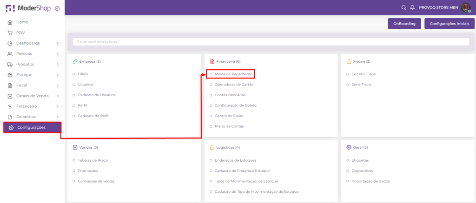Image resolution: width=476 pixels, height=203 pixels.
Task: Click the PROVOQ STORE MEN account name
Action: tap(439, 7)
